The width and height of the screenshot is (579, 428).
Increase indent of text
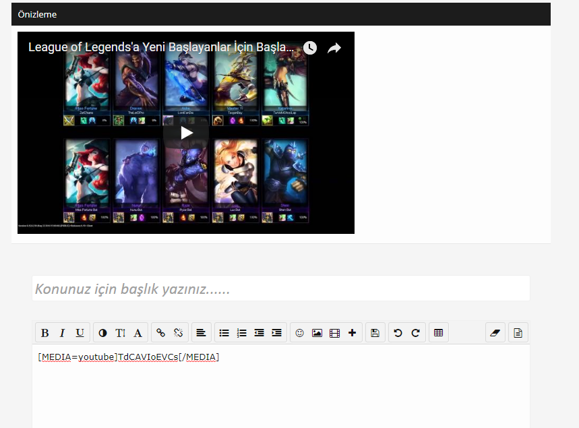[276, 333]
